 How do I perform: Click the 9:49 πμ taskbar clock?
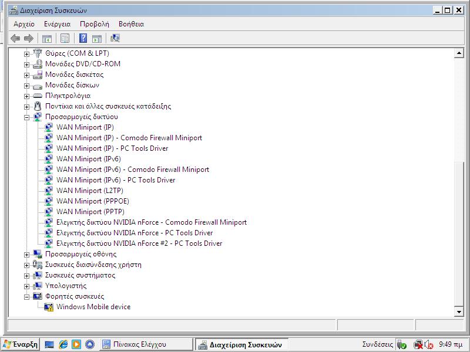click(451, 344)
